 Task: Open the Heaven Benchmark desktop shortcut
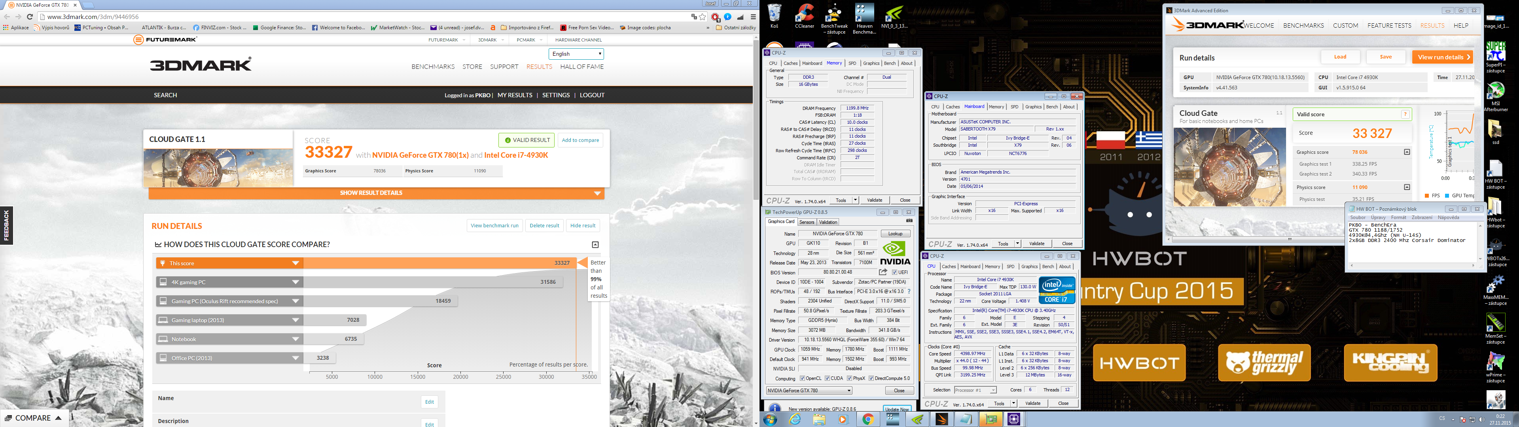864,19
